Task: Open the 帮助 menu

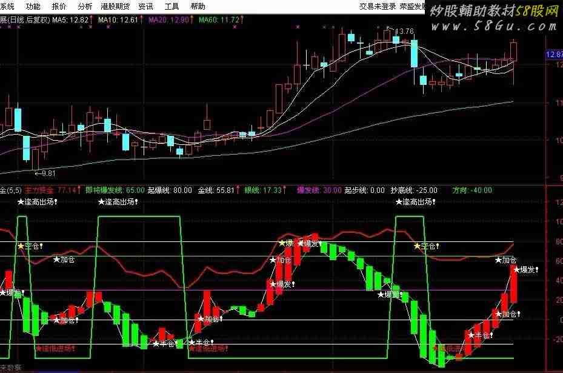Action: [198, 7]
